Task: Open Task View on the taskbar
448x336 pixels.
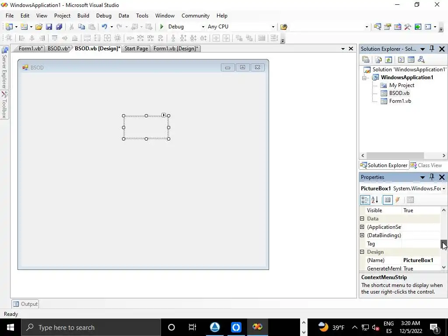Action: (x=192, y=327)
